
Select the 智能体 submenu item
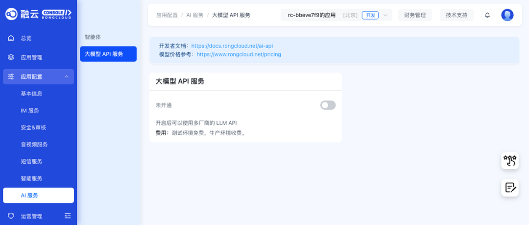(93, 37)
